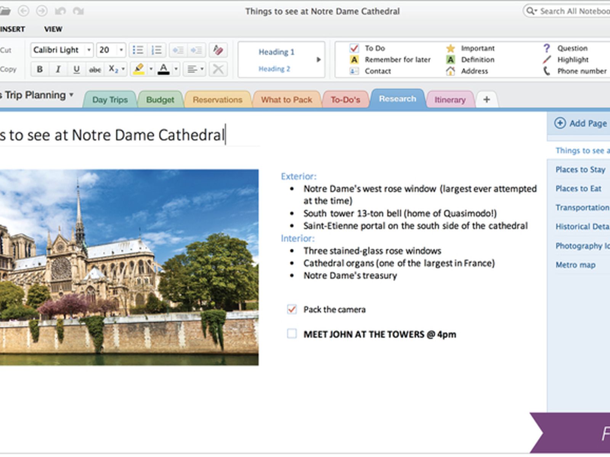This screenshot has height=457, width=610.
Task: Click the Redo icon in title bar
Action: tap(78, 11)
